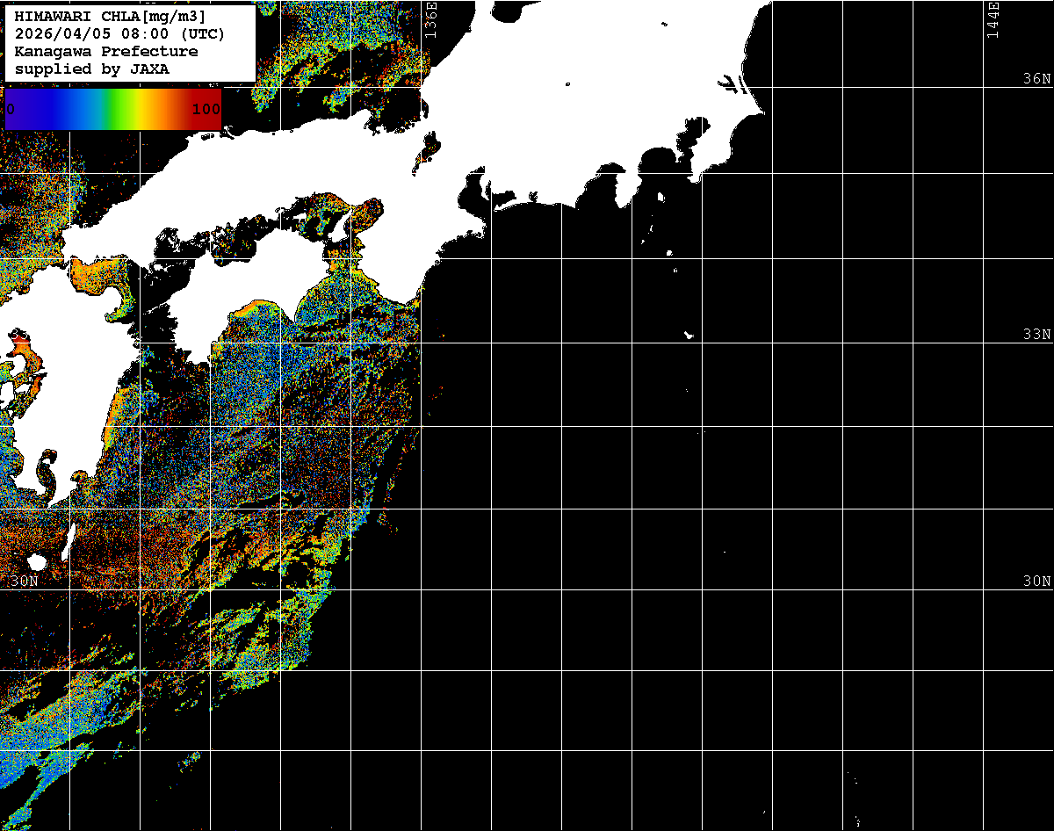Screen dimensions: 1054x831
Task: Click the 30N label on the left edge
Action: pyautogui.click(x=25, y=582)
